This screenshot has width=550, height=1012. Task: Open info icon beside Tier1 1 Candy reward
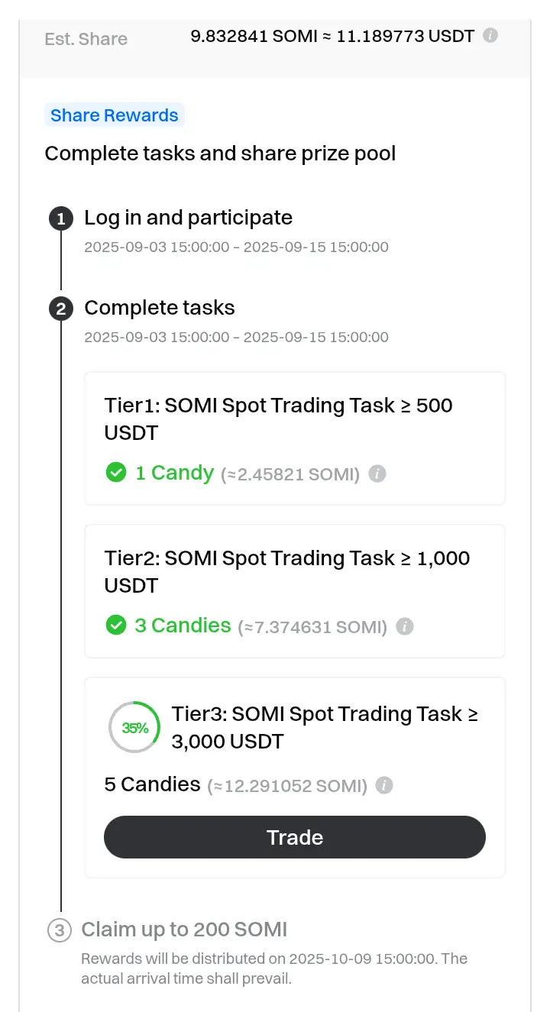coord(377,474)
